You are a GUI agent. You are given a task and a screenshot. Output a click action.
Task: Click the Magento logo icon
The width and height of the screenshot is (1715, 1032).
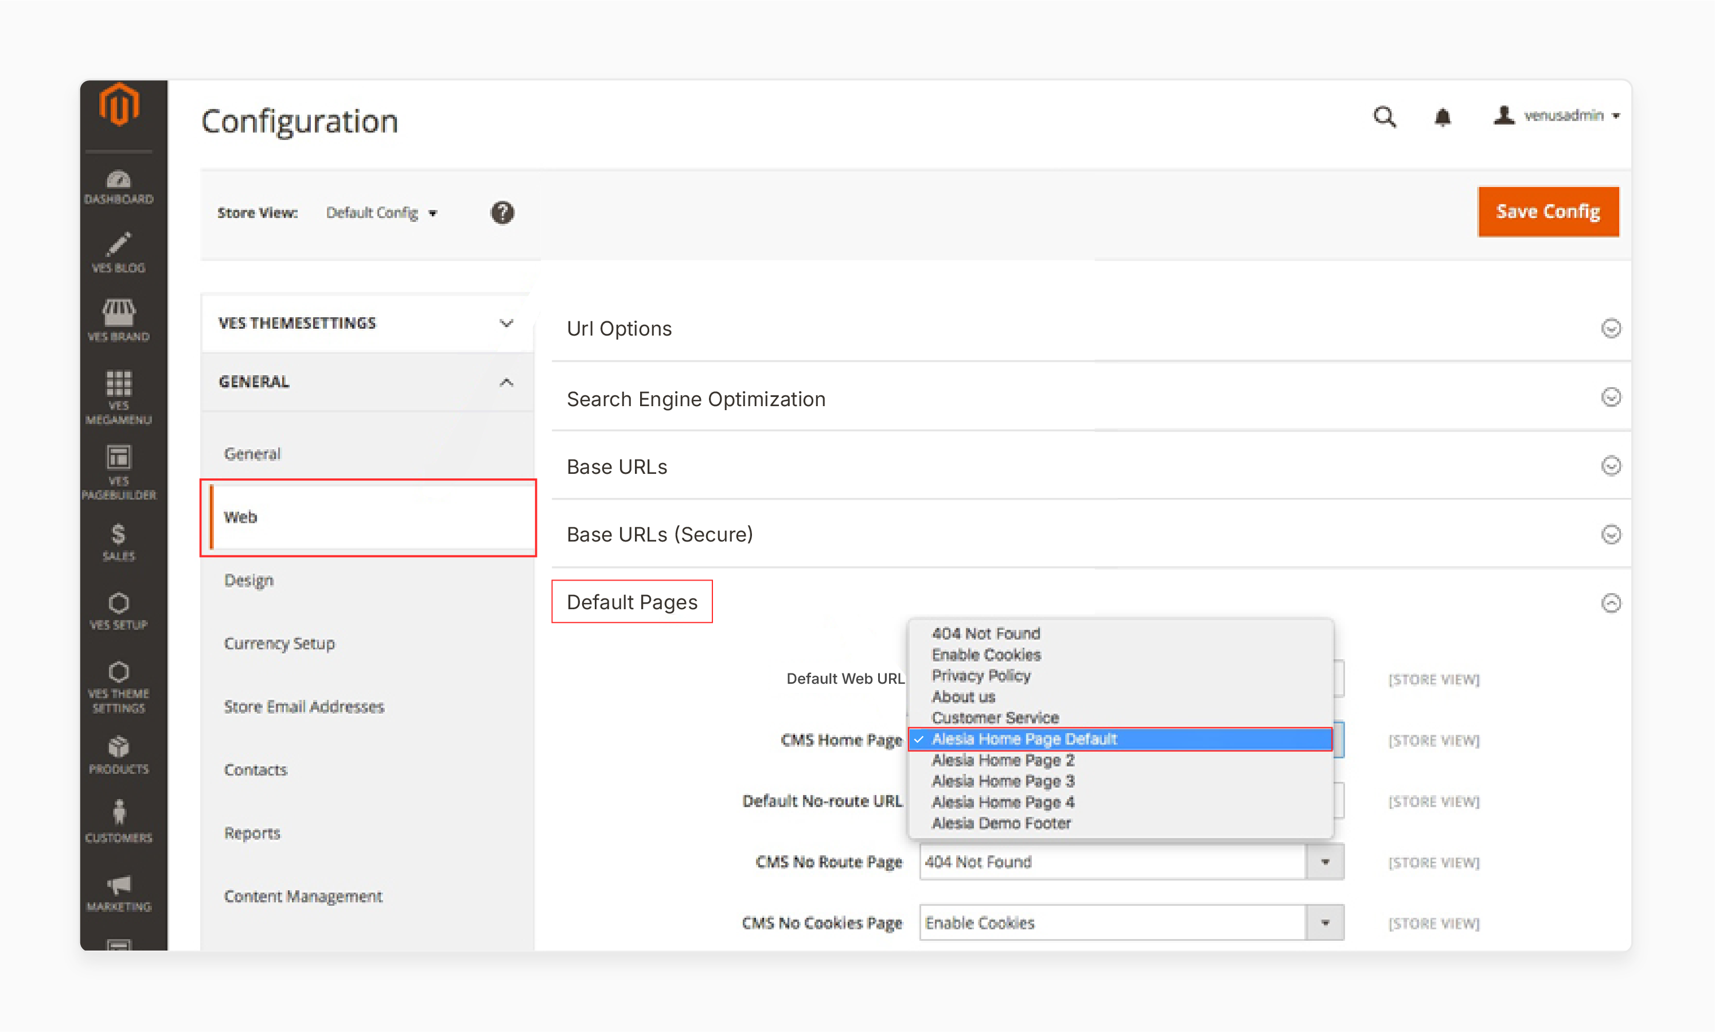[119, 105]
